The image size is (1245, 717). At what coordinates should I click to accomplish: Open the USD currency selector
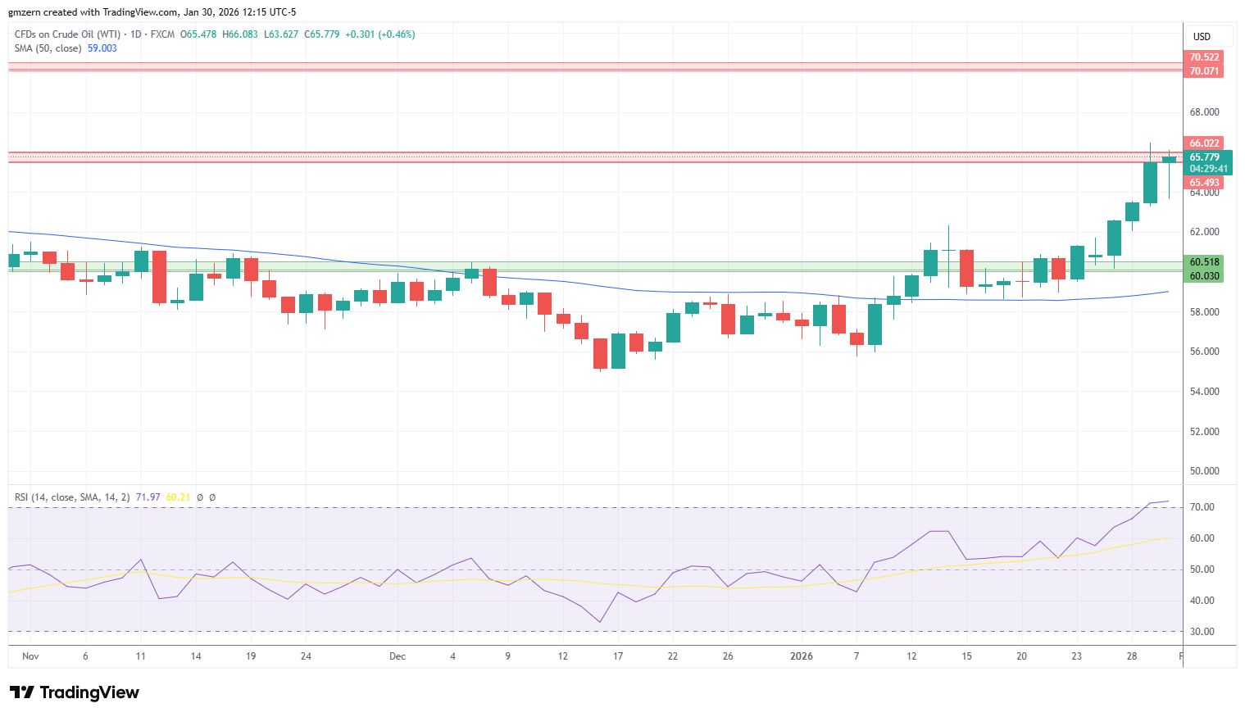(x=1210, y=37)
